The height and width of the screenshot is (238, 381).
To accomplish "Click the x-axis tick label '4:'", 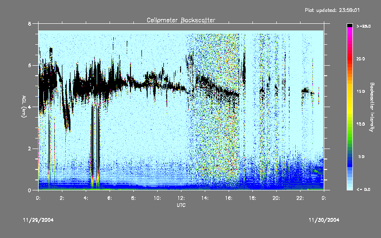I will [86, 198].
